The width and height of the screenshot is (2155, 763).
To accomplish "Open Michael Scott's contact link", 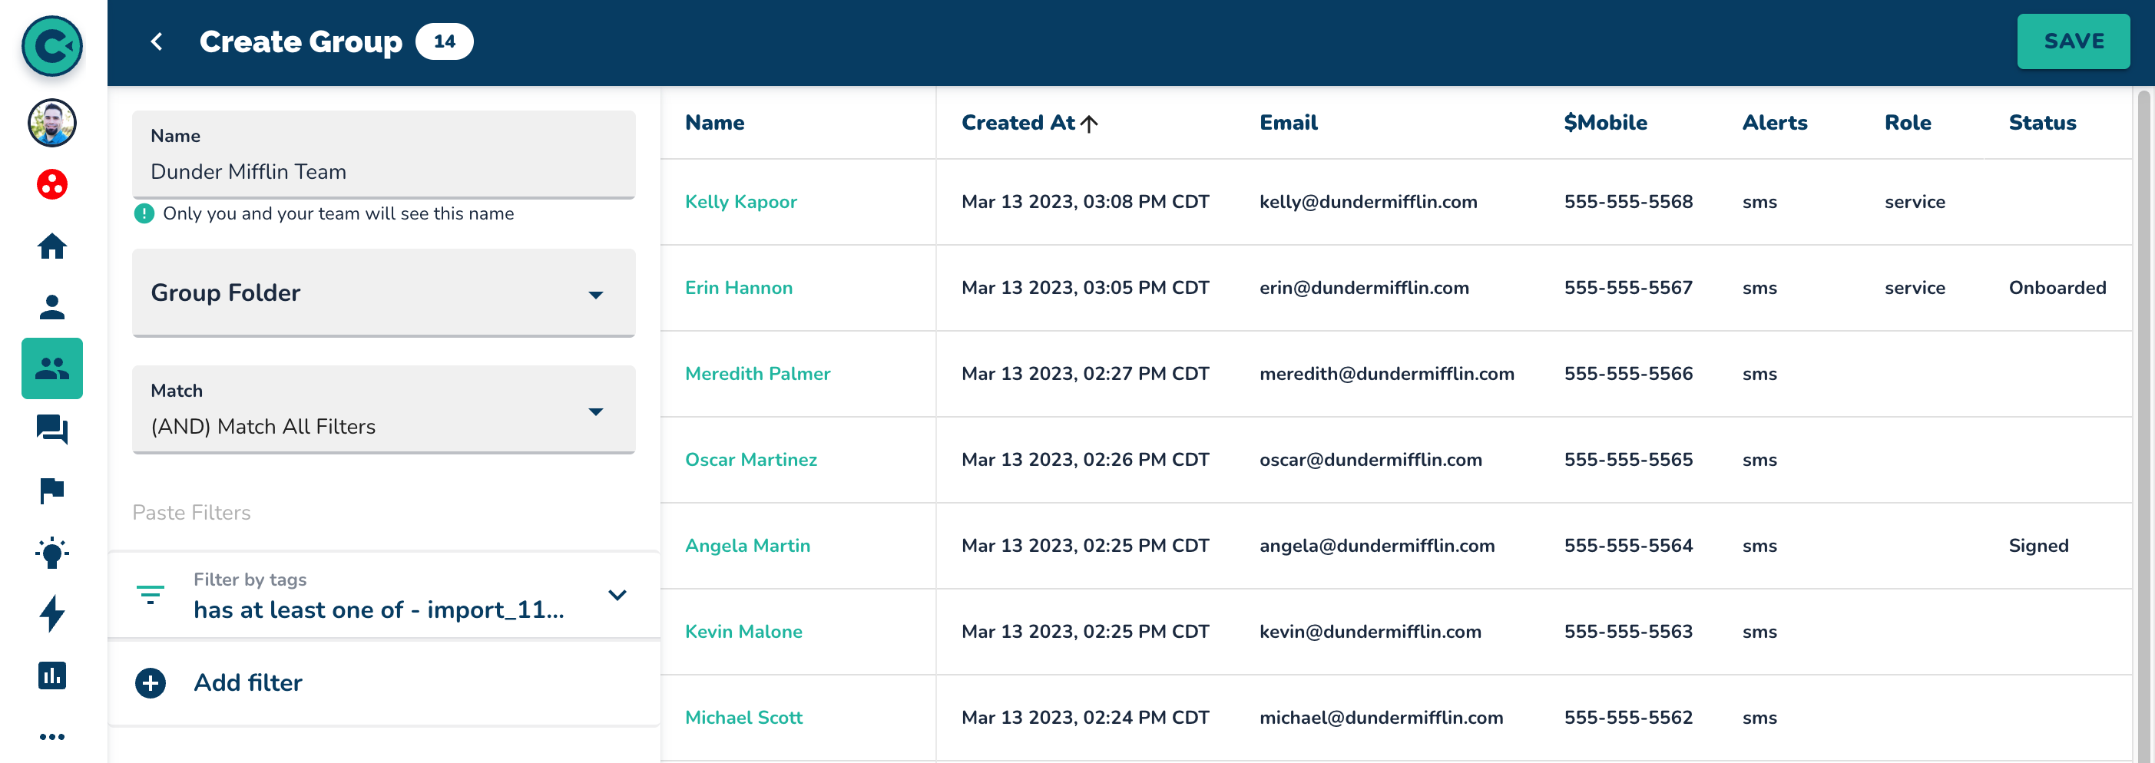I will (743, 717).
